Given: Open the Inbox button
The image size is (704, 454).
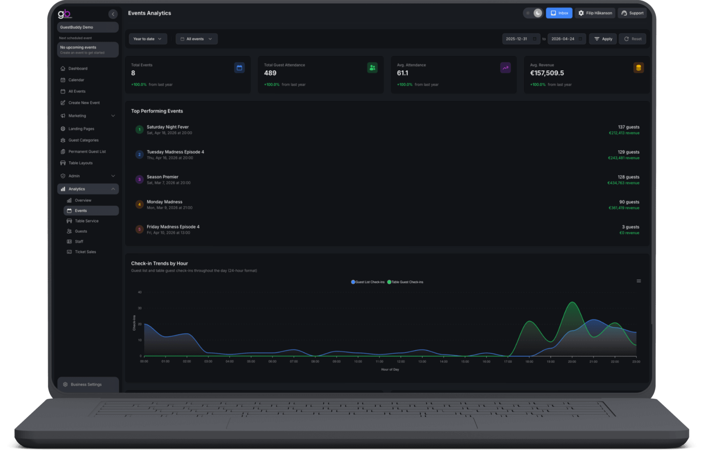Looking at the screenshot, I should (559, 13).
